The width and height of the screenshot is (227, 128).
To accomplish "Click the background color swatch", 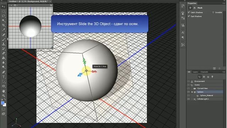I will tap(5, 105).
